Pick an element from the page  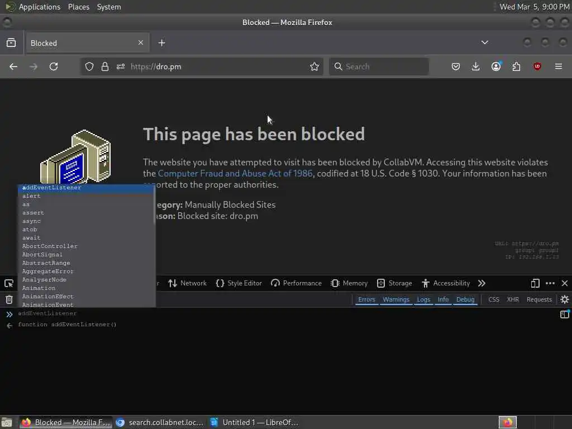9,283
